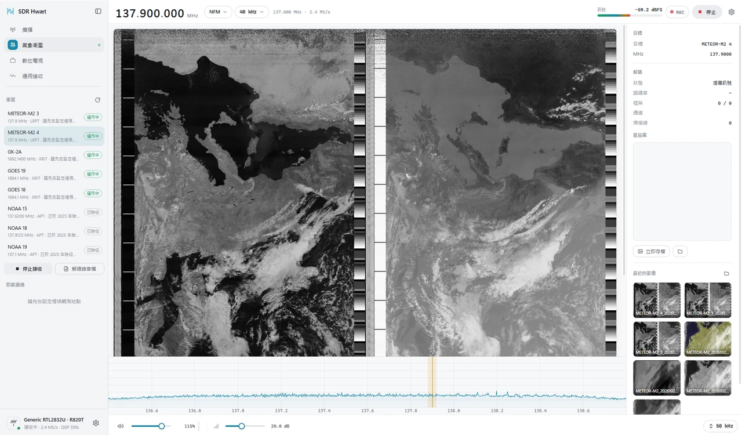Viewport: 742px width, 435px height.
Task: Adjust the gain slider at 20.0 dB
Action: 245,426
